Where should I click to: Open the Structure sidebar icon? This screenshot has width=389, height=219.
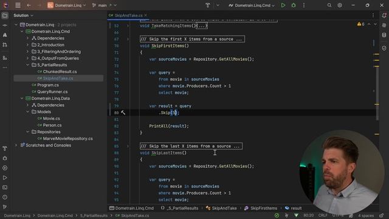[x=5, y=58]
